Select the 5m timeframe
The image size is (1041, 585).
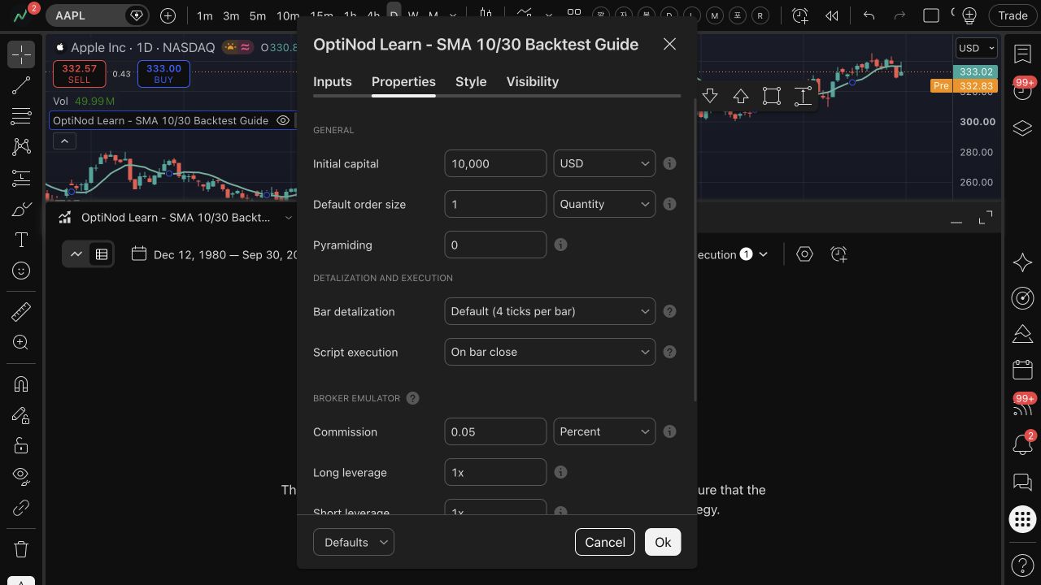[258, 15]
